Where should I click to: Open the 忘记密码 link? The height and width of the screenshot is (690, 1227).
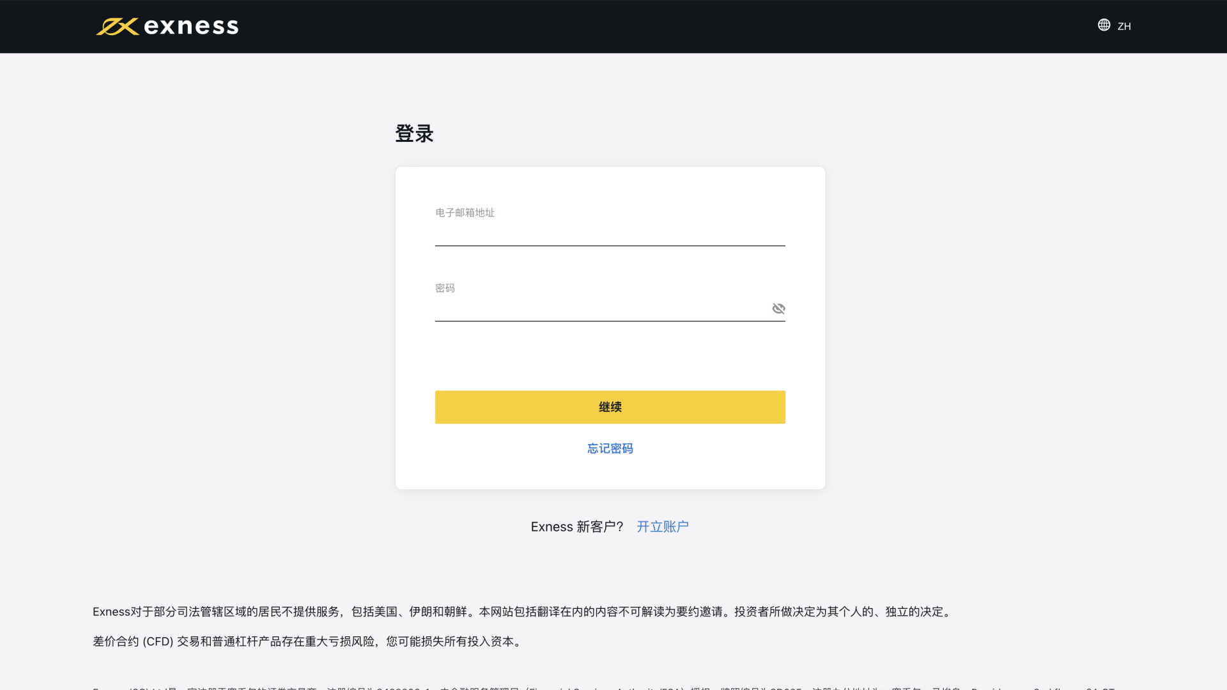click(x=610, y=448)
